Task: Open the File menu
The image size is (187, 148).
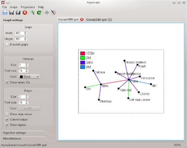Action: [5, 7]
